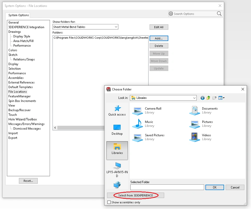Select Libraries in the places bar
Image resolution: width=251 pixels, height=209 pixels.
point(117,151)
